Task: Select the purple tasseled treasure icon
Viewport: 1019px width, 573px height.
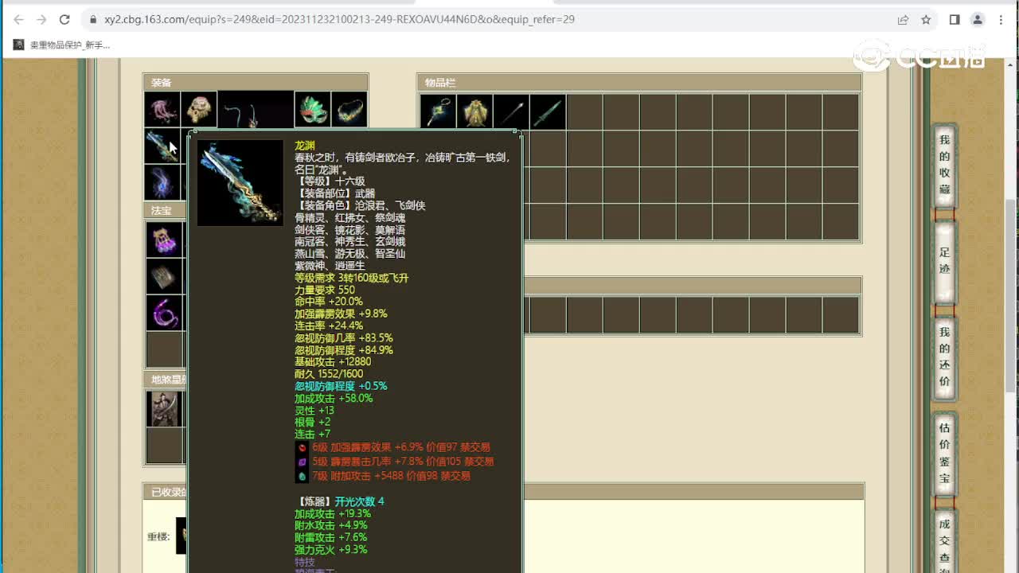Action: click(165, 240)
